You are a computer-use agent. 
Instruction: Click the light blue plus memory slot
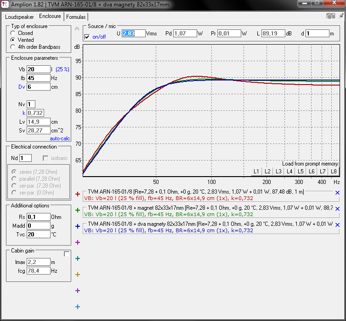click(x=78, y=307)
